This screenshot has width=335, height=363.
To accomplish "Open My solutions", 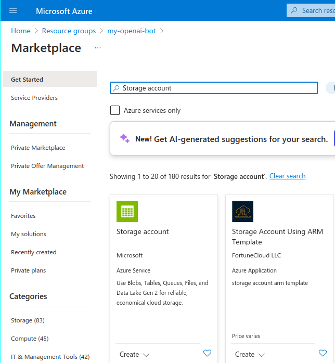I will [x=29, y=234].
